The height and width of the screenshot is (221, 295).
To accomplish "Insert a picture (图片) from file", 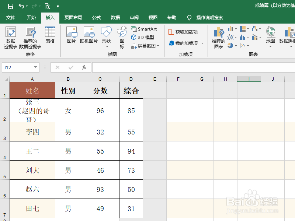I will (71, 35).
